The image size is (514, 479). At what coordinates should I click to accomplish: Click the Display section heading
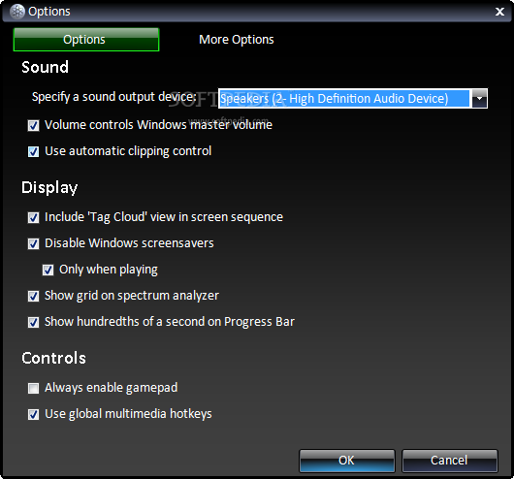coord(49,188)
